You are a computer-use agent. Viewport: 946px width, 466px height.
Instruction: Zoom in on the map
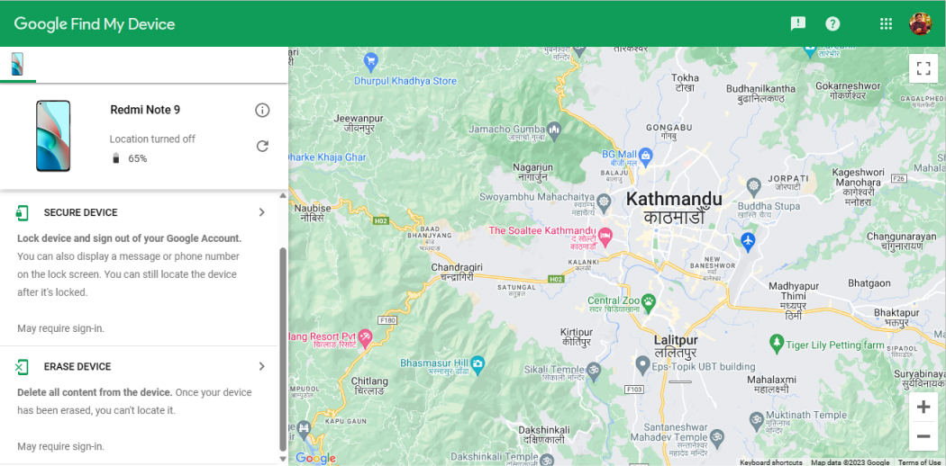[923, 407]
